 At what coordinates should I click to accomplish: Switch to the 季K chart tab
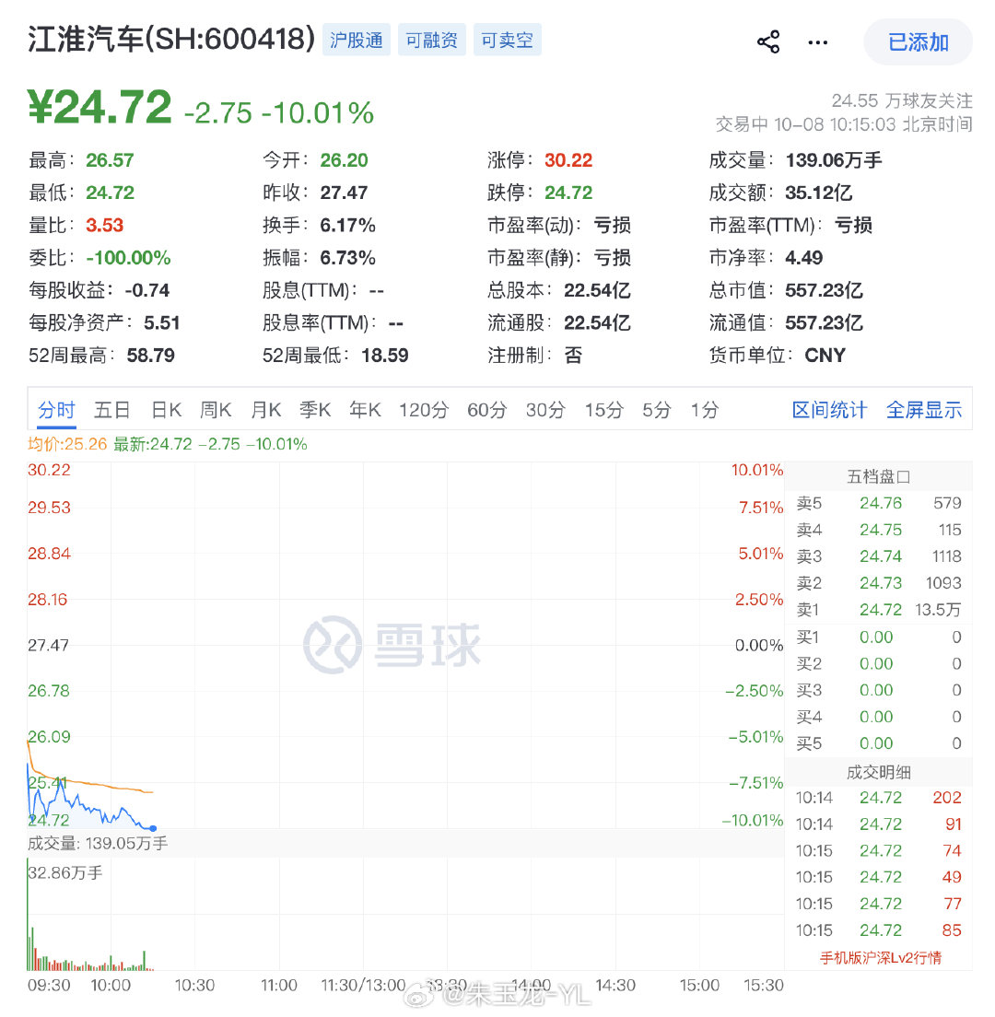pyautogui.click(x=315, y=409)
